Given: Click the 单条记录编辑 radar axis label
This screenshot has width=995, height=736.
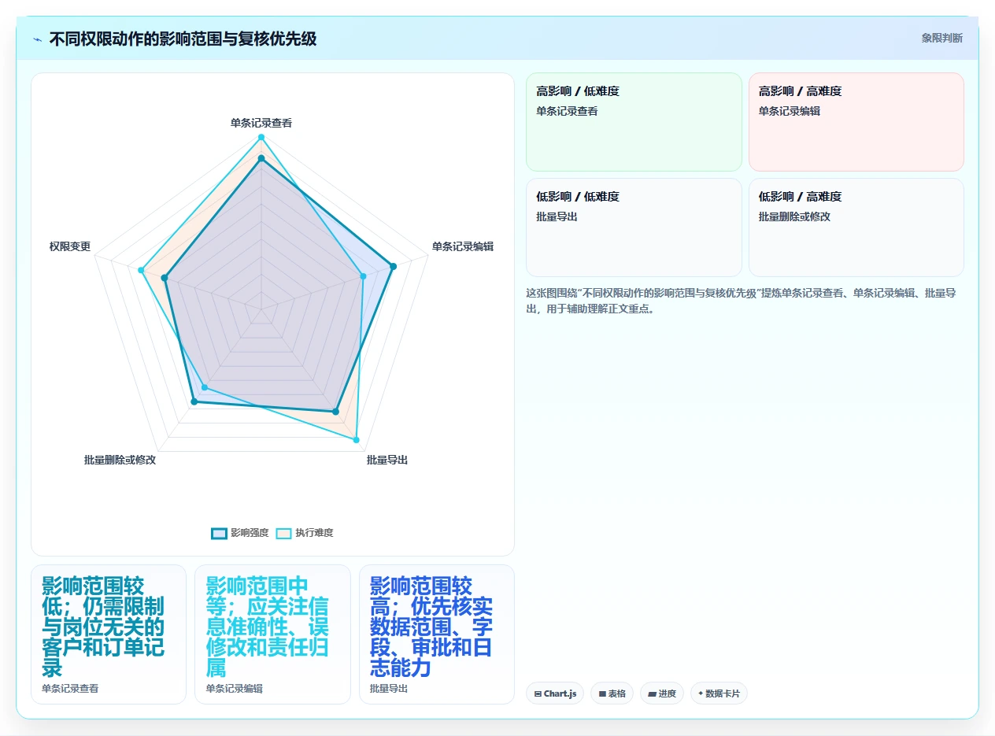Looking at the screenshot, I should pyautogui.click(x=463, y=246).
